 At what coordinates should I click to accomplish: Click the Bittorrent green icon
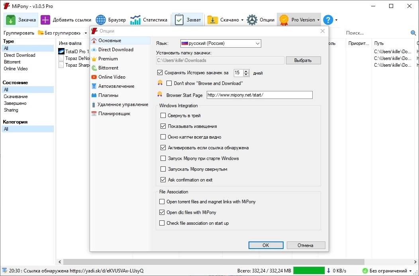coord(94,68)
